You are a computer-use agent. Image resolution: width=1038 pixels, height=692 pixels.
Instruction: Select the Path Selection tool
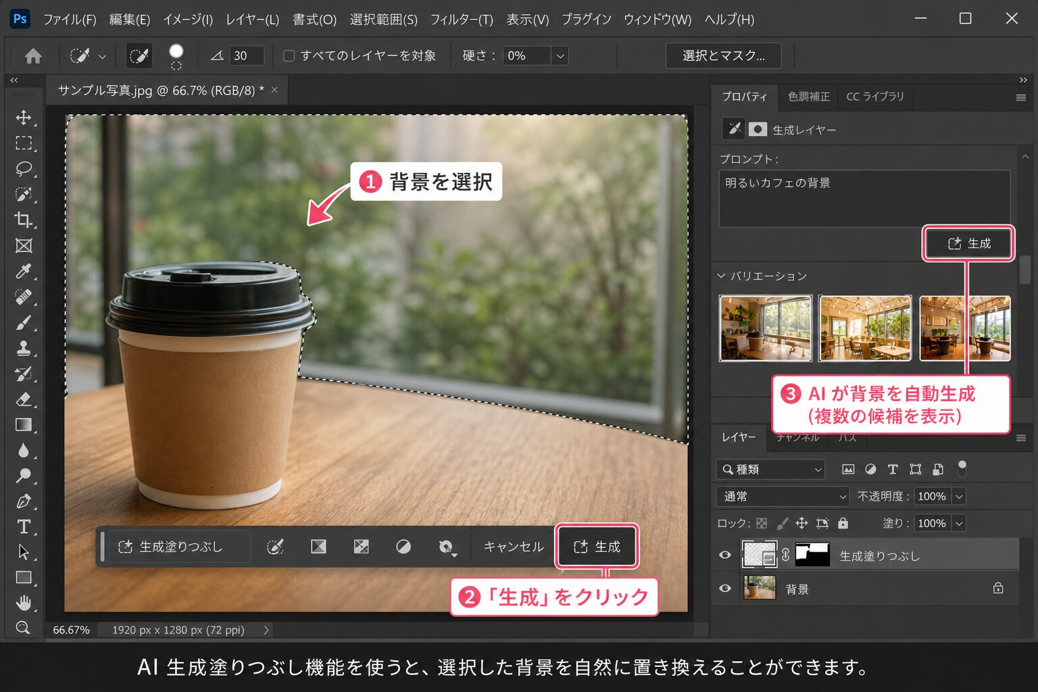click(x=24, y=552)
